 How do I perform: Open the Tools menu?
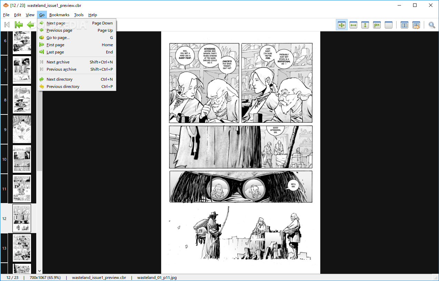[79, 15]
